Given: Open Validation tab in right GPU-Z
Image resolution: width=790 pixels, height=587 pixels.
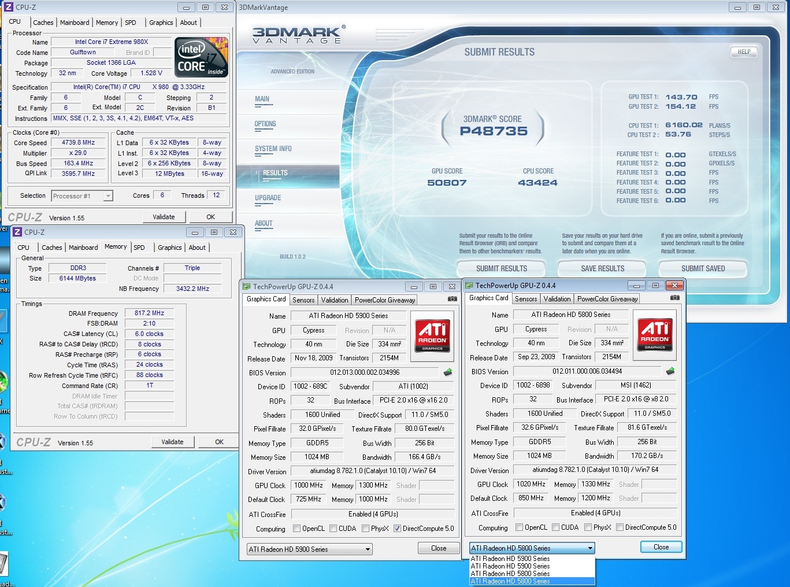Looking at the screenshot, I should [557, 299].
